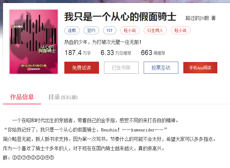Viewport: 230px width, 168px height.
Task: Select the 签约 tag
Action: coord(91,30)
